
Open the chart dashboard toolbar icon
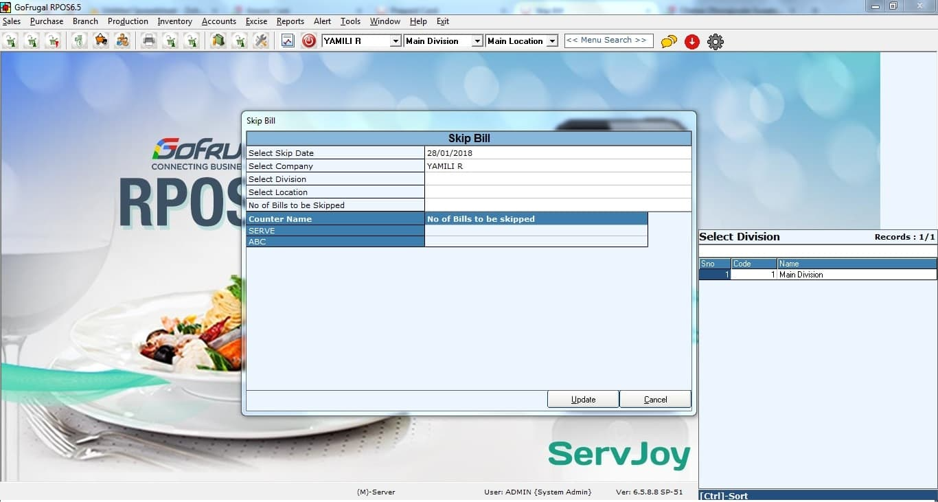pyautogui.click(x=288, y=41)
